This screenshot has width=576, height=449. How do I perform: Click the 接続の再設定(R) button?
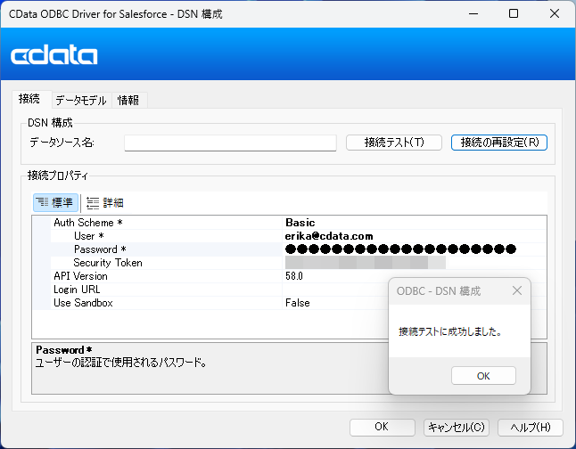(499, 143)
